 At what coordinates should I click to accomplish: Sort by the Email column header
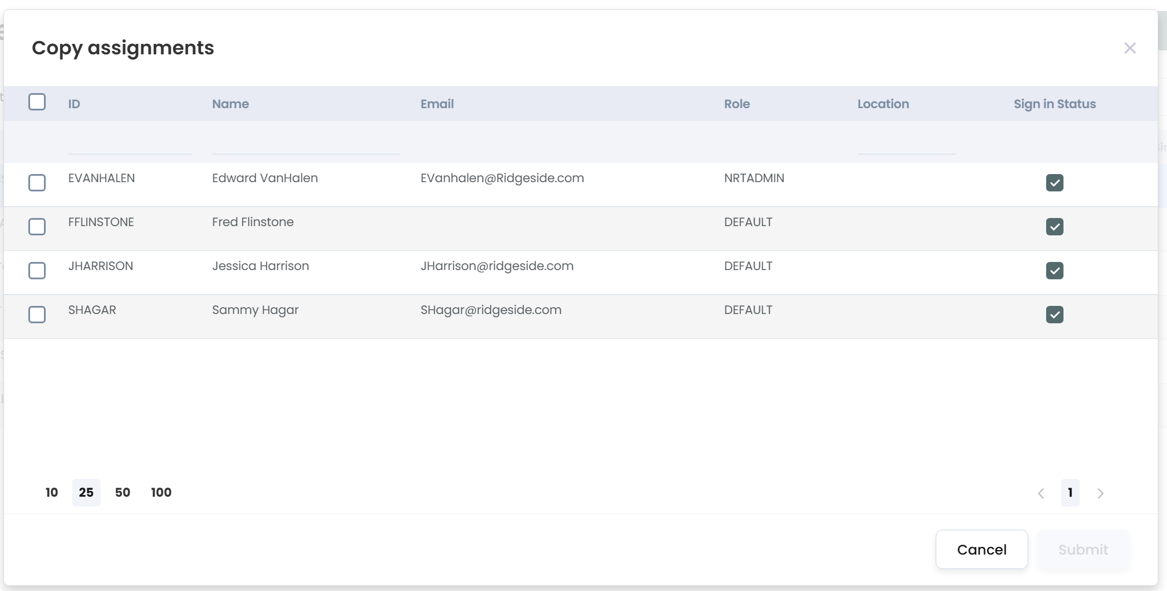pos(437,104)
